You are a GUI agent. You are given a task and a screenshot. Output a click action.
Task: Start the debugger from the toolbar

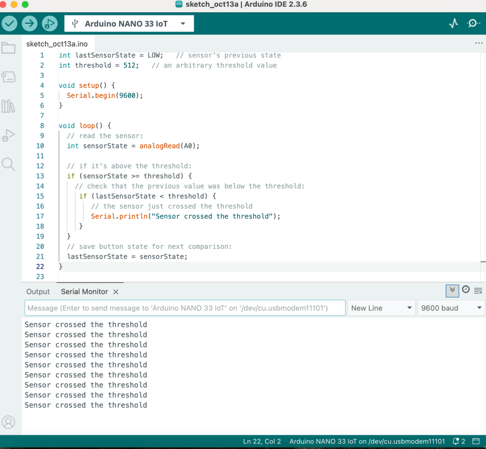(x=49, y=23)
